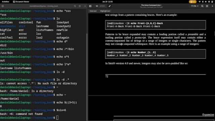Open the 77.9% zoom dropdown
Viewport: 215px width, 121px height.
[x=195, y=6]
